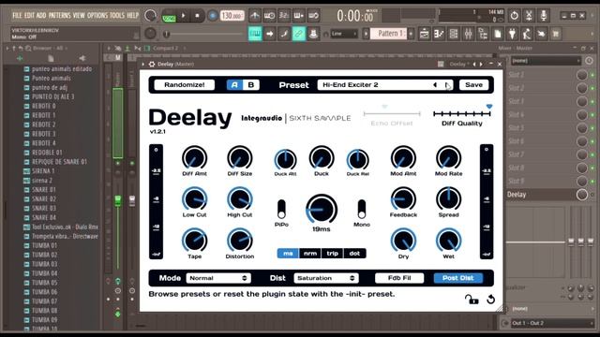Toggle the metronome icon
This screenshot has height=337, width=600.
255,16
